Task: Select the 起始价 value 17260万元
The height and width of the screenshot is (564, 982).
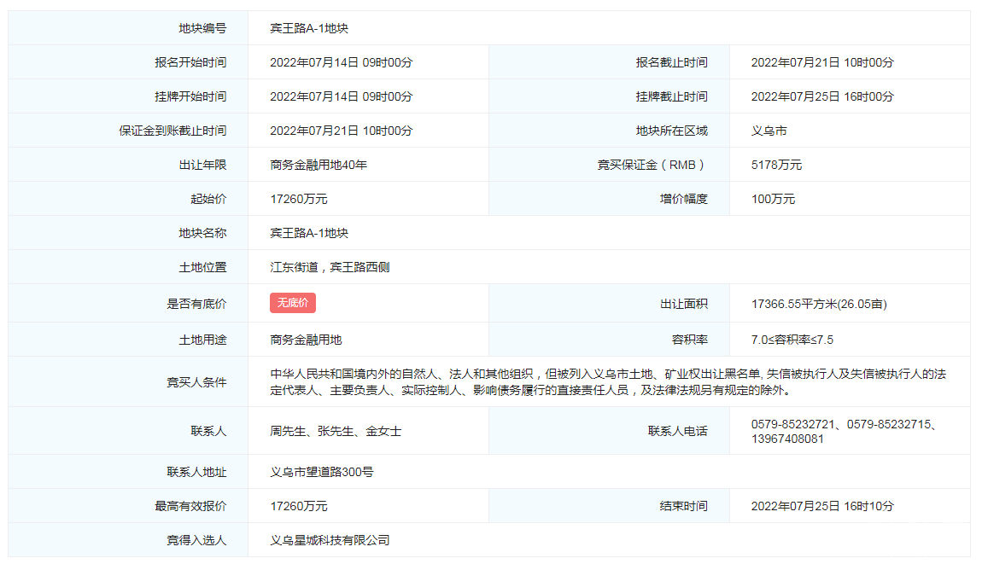Action: (x=298, y=199)
